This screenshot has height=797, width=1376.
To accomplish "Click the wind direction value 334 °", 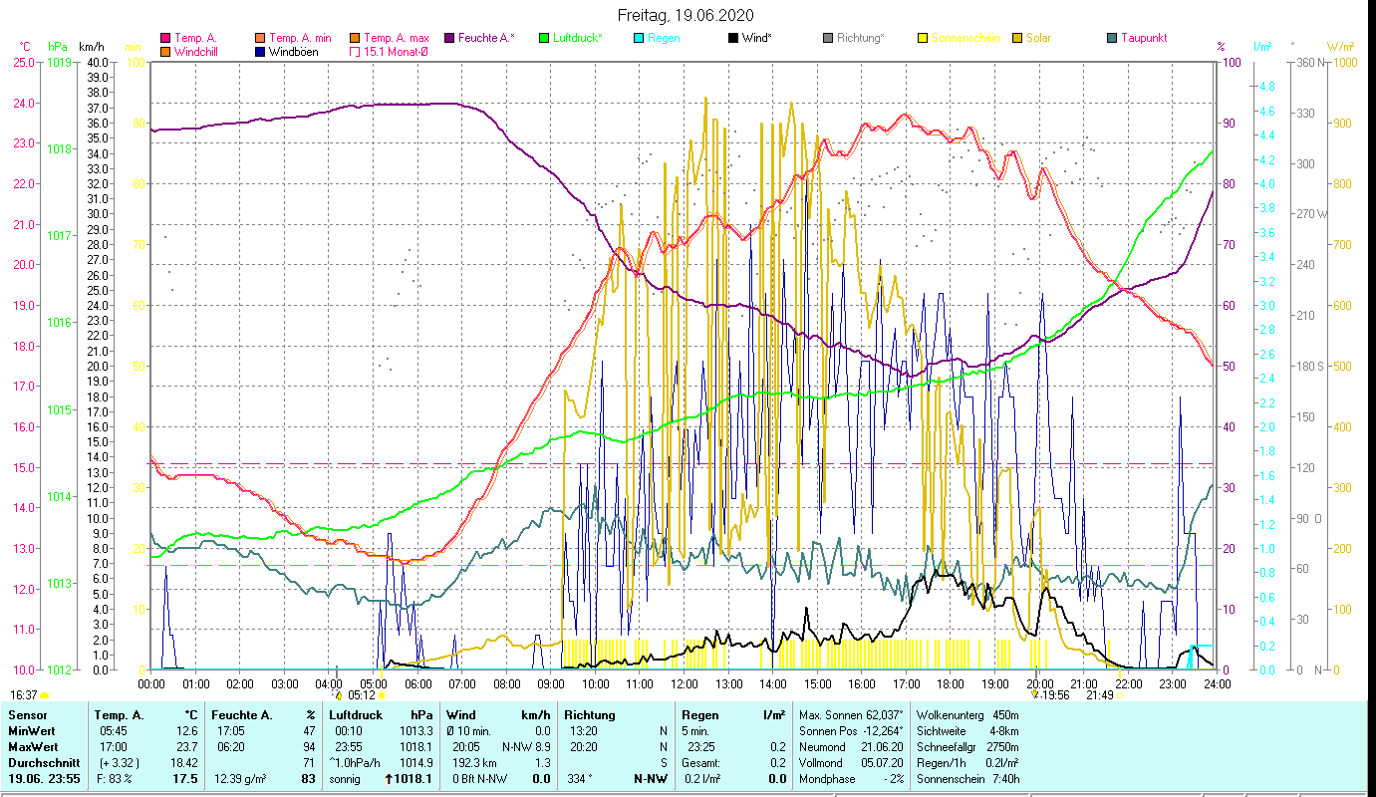I will coord(579,779).
